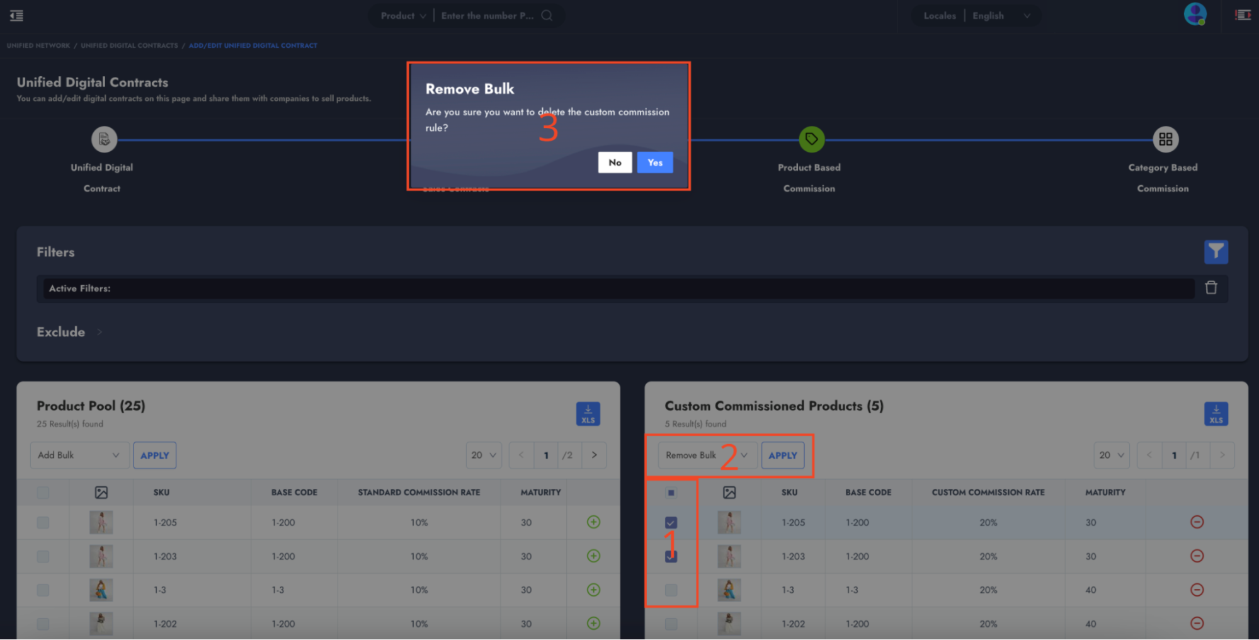Uncheck the SKU 1-205 custom commission checkbox
The height and width of the screenshot is (640, 1259).
pyautogui.click(x=671, y=523)
